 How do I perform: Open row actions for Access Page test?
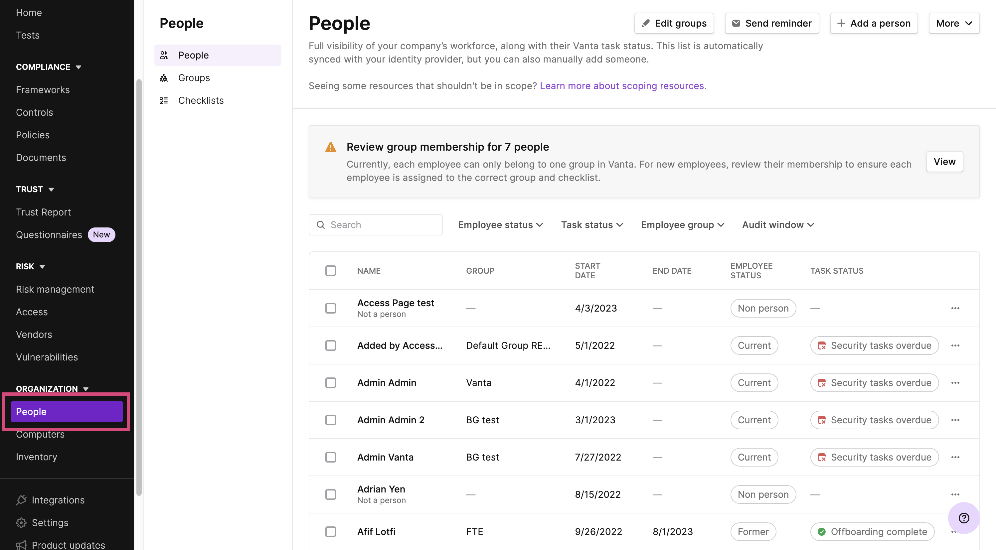coord(955,308)
